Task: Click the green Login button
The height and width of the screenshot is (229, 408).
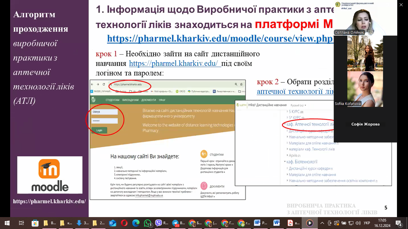Action: [99, 130]
